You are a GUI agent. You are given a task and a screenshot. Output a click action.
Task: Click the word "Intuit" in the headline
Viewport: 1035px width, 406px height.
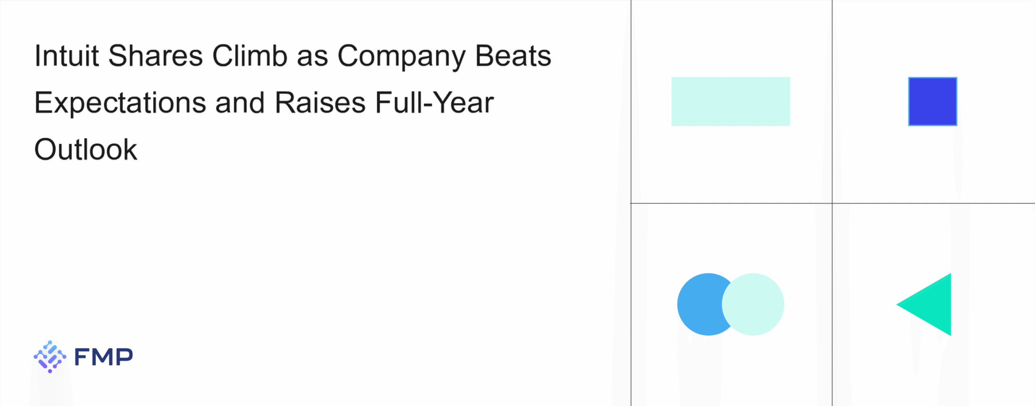66,56
